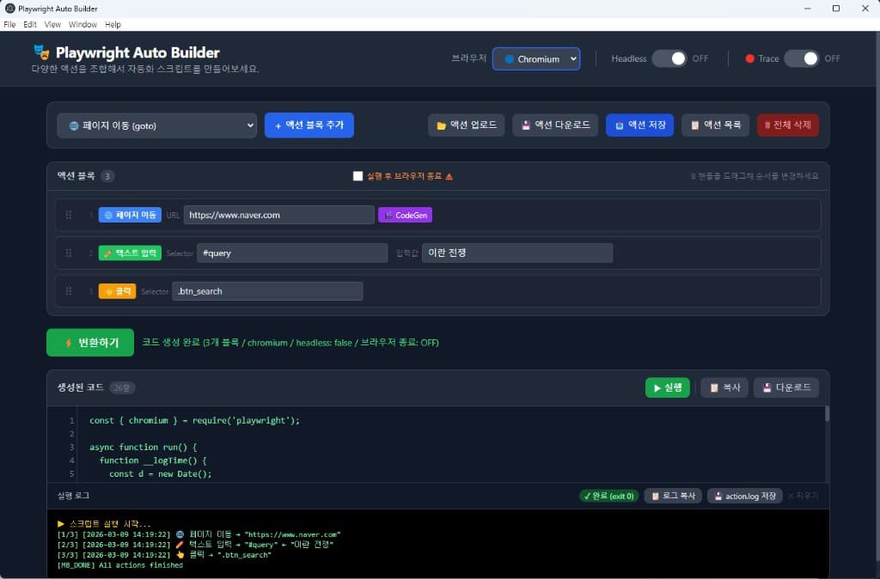The height and width of the screenshot is (579, 880).
Task: Open the 액션 목록 list
Action: (x=715, y=125)
